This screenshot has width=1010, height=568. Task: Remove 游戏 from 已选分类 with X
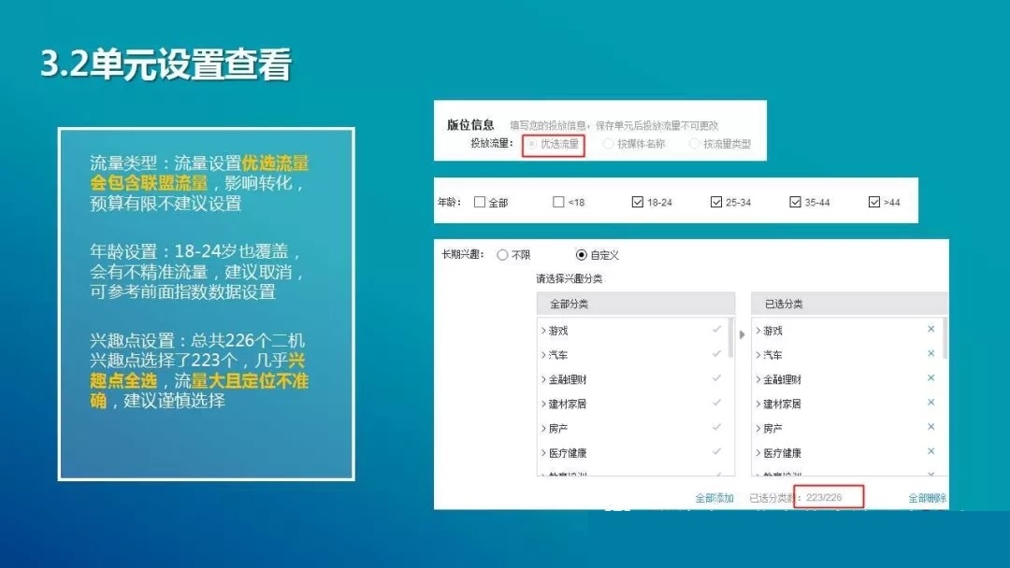(931, 330)
